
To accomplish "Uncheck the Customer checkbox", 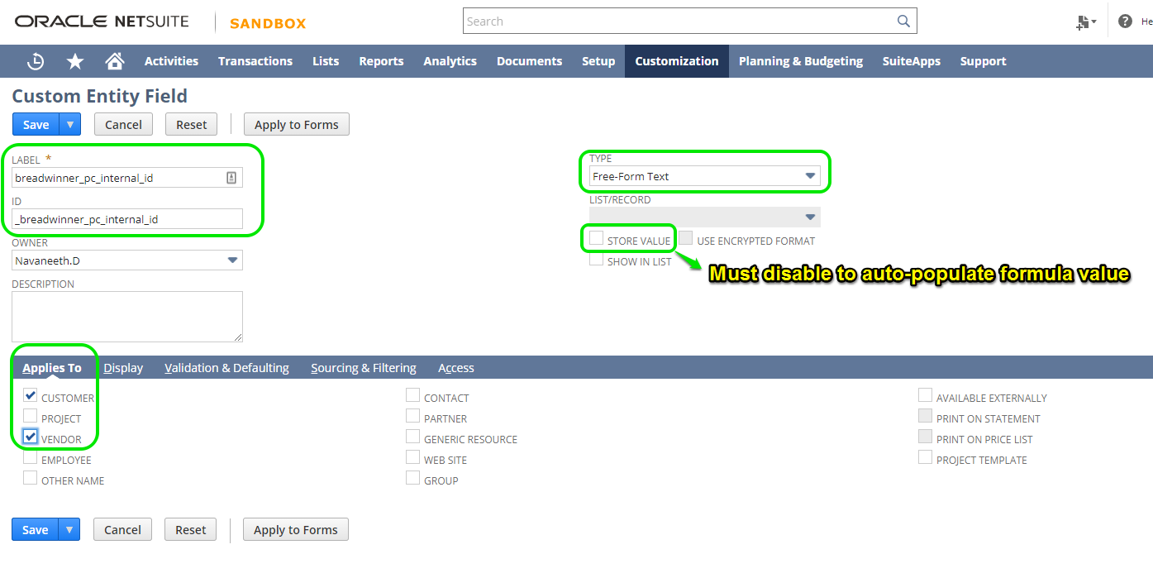I will click(x=30, y=395).
